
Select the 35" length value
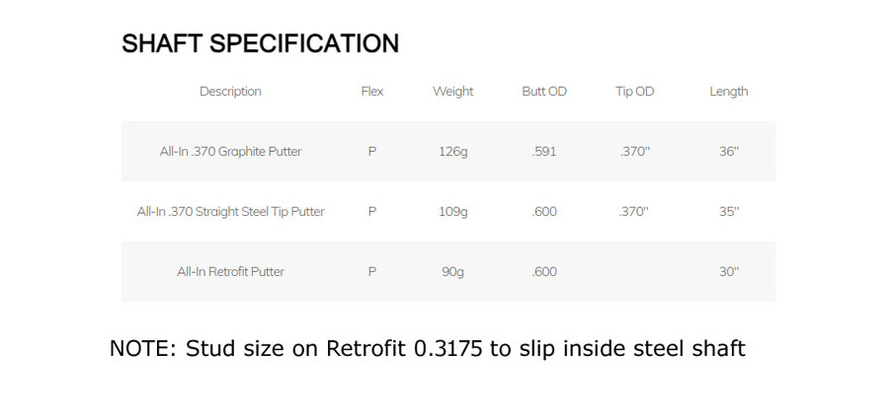[729, 211]
